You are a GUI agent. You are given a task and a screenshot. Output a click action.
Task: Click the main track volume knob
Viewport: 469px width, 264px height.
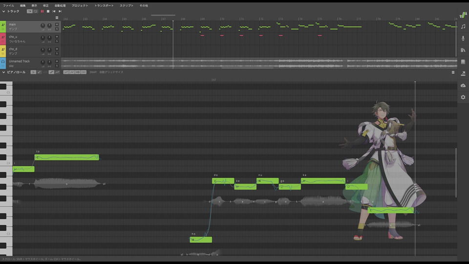pos(43,26)
